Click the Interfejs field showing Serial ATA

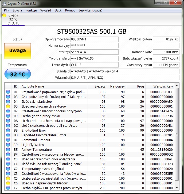(95, 52)
